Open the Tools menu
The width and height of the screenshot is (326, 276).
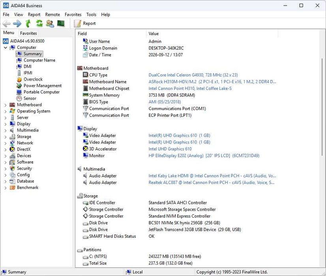point(91,15)
